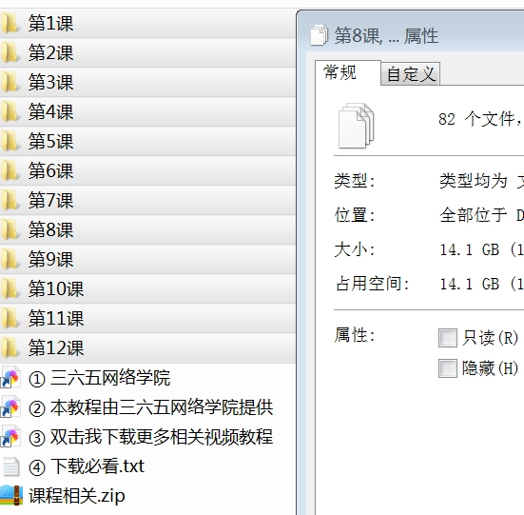Viewport: 524px width, 515px height.
Task: Select file name ② 本教程由三六五网络学院提供
Action: (x=151, y=407)
